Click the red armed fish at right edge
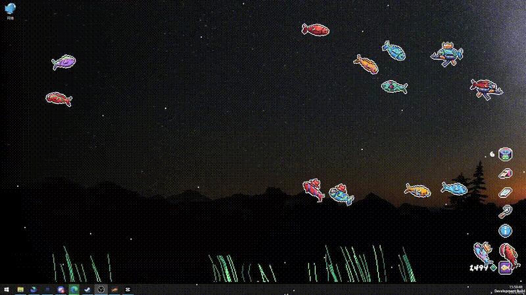Image resolution: width=526 pixels, height=295 pixels. pyautogui.click(x=485, y=87)
